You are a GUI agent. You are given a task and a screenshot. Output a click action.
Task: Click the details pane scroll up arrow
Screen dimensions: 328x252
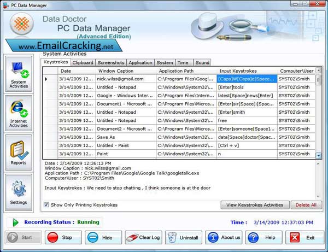[x=318, y=164]
